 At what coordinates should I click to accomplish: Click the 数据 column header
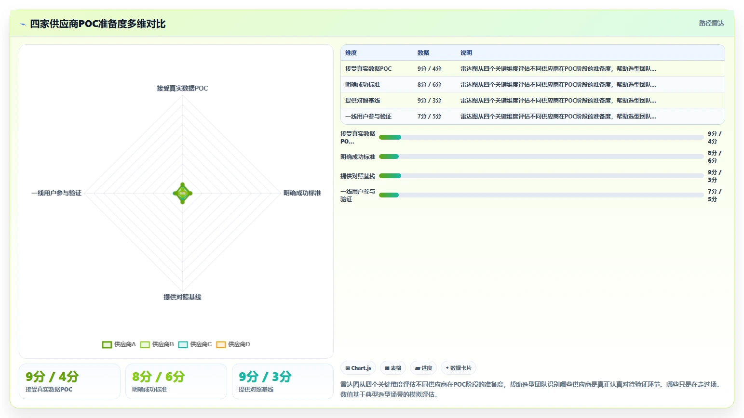pyautogui.click(x=423, y=53)
